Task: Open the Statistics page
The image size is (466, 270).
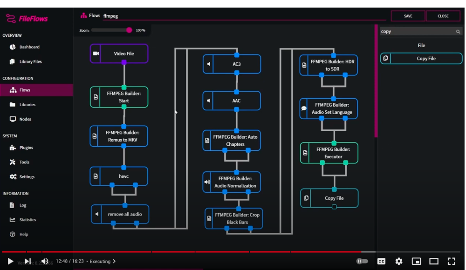Action: click(x=27, y=220)
